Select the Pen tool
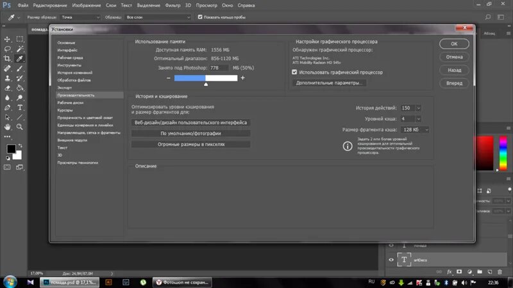Viewport: 513px width, 288px height. coord(7,108)
